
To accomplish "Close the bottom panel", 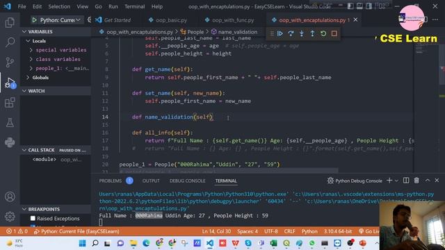I will (x=437, y=181).
